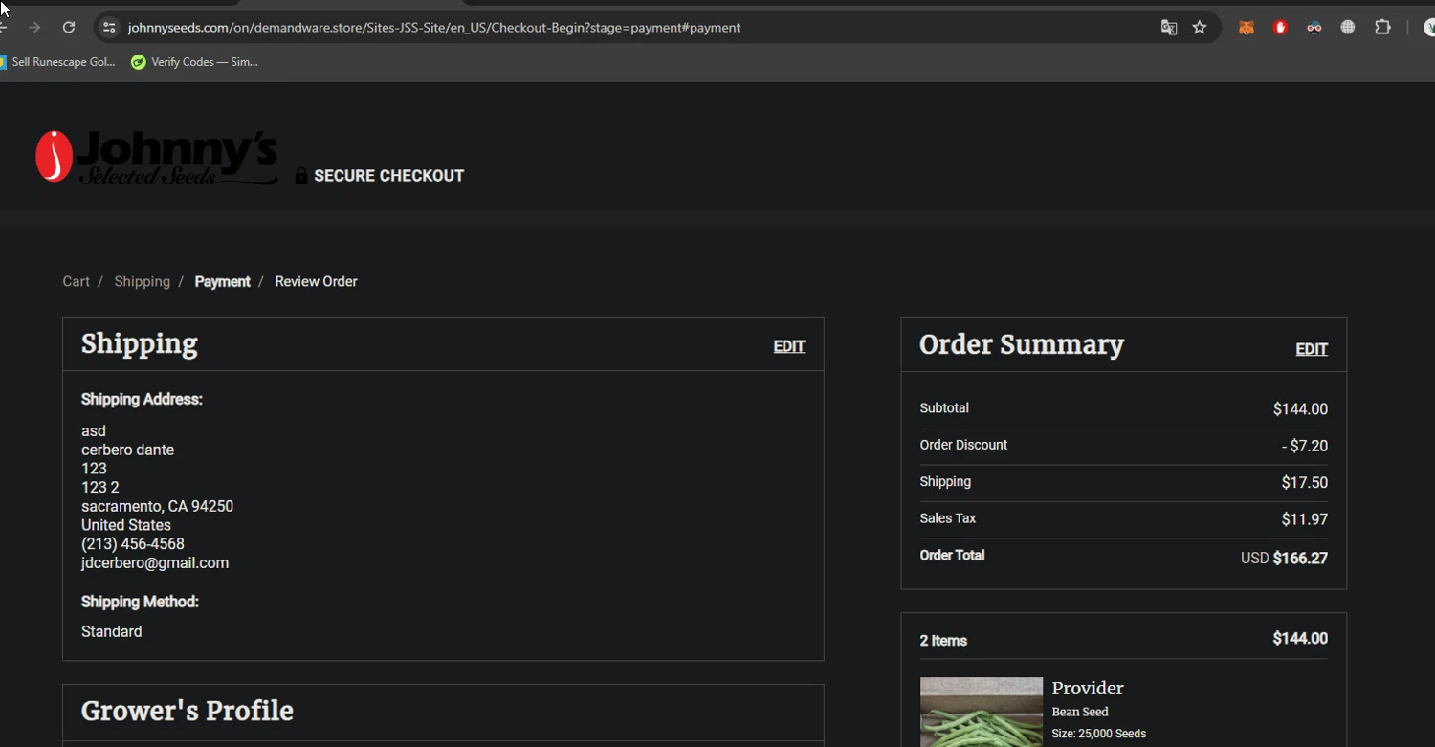Edit the Shipping section

789,346
